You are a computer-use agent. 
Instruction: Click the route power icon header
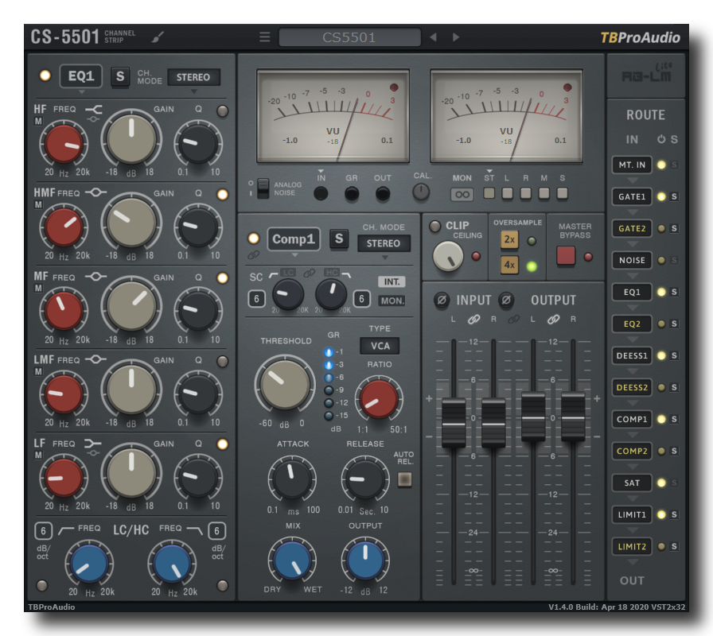click(x=661, y=139)
